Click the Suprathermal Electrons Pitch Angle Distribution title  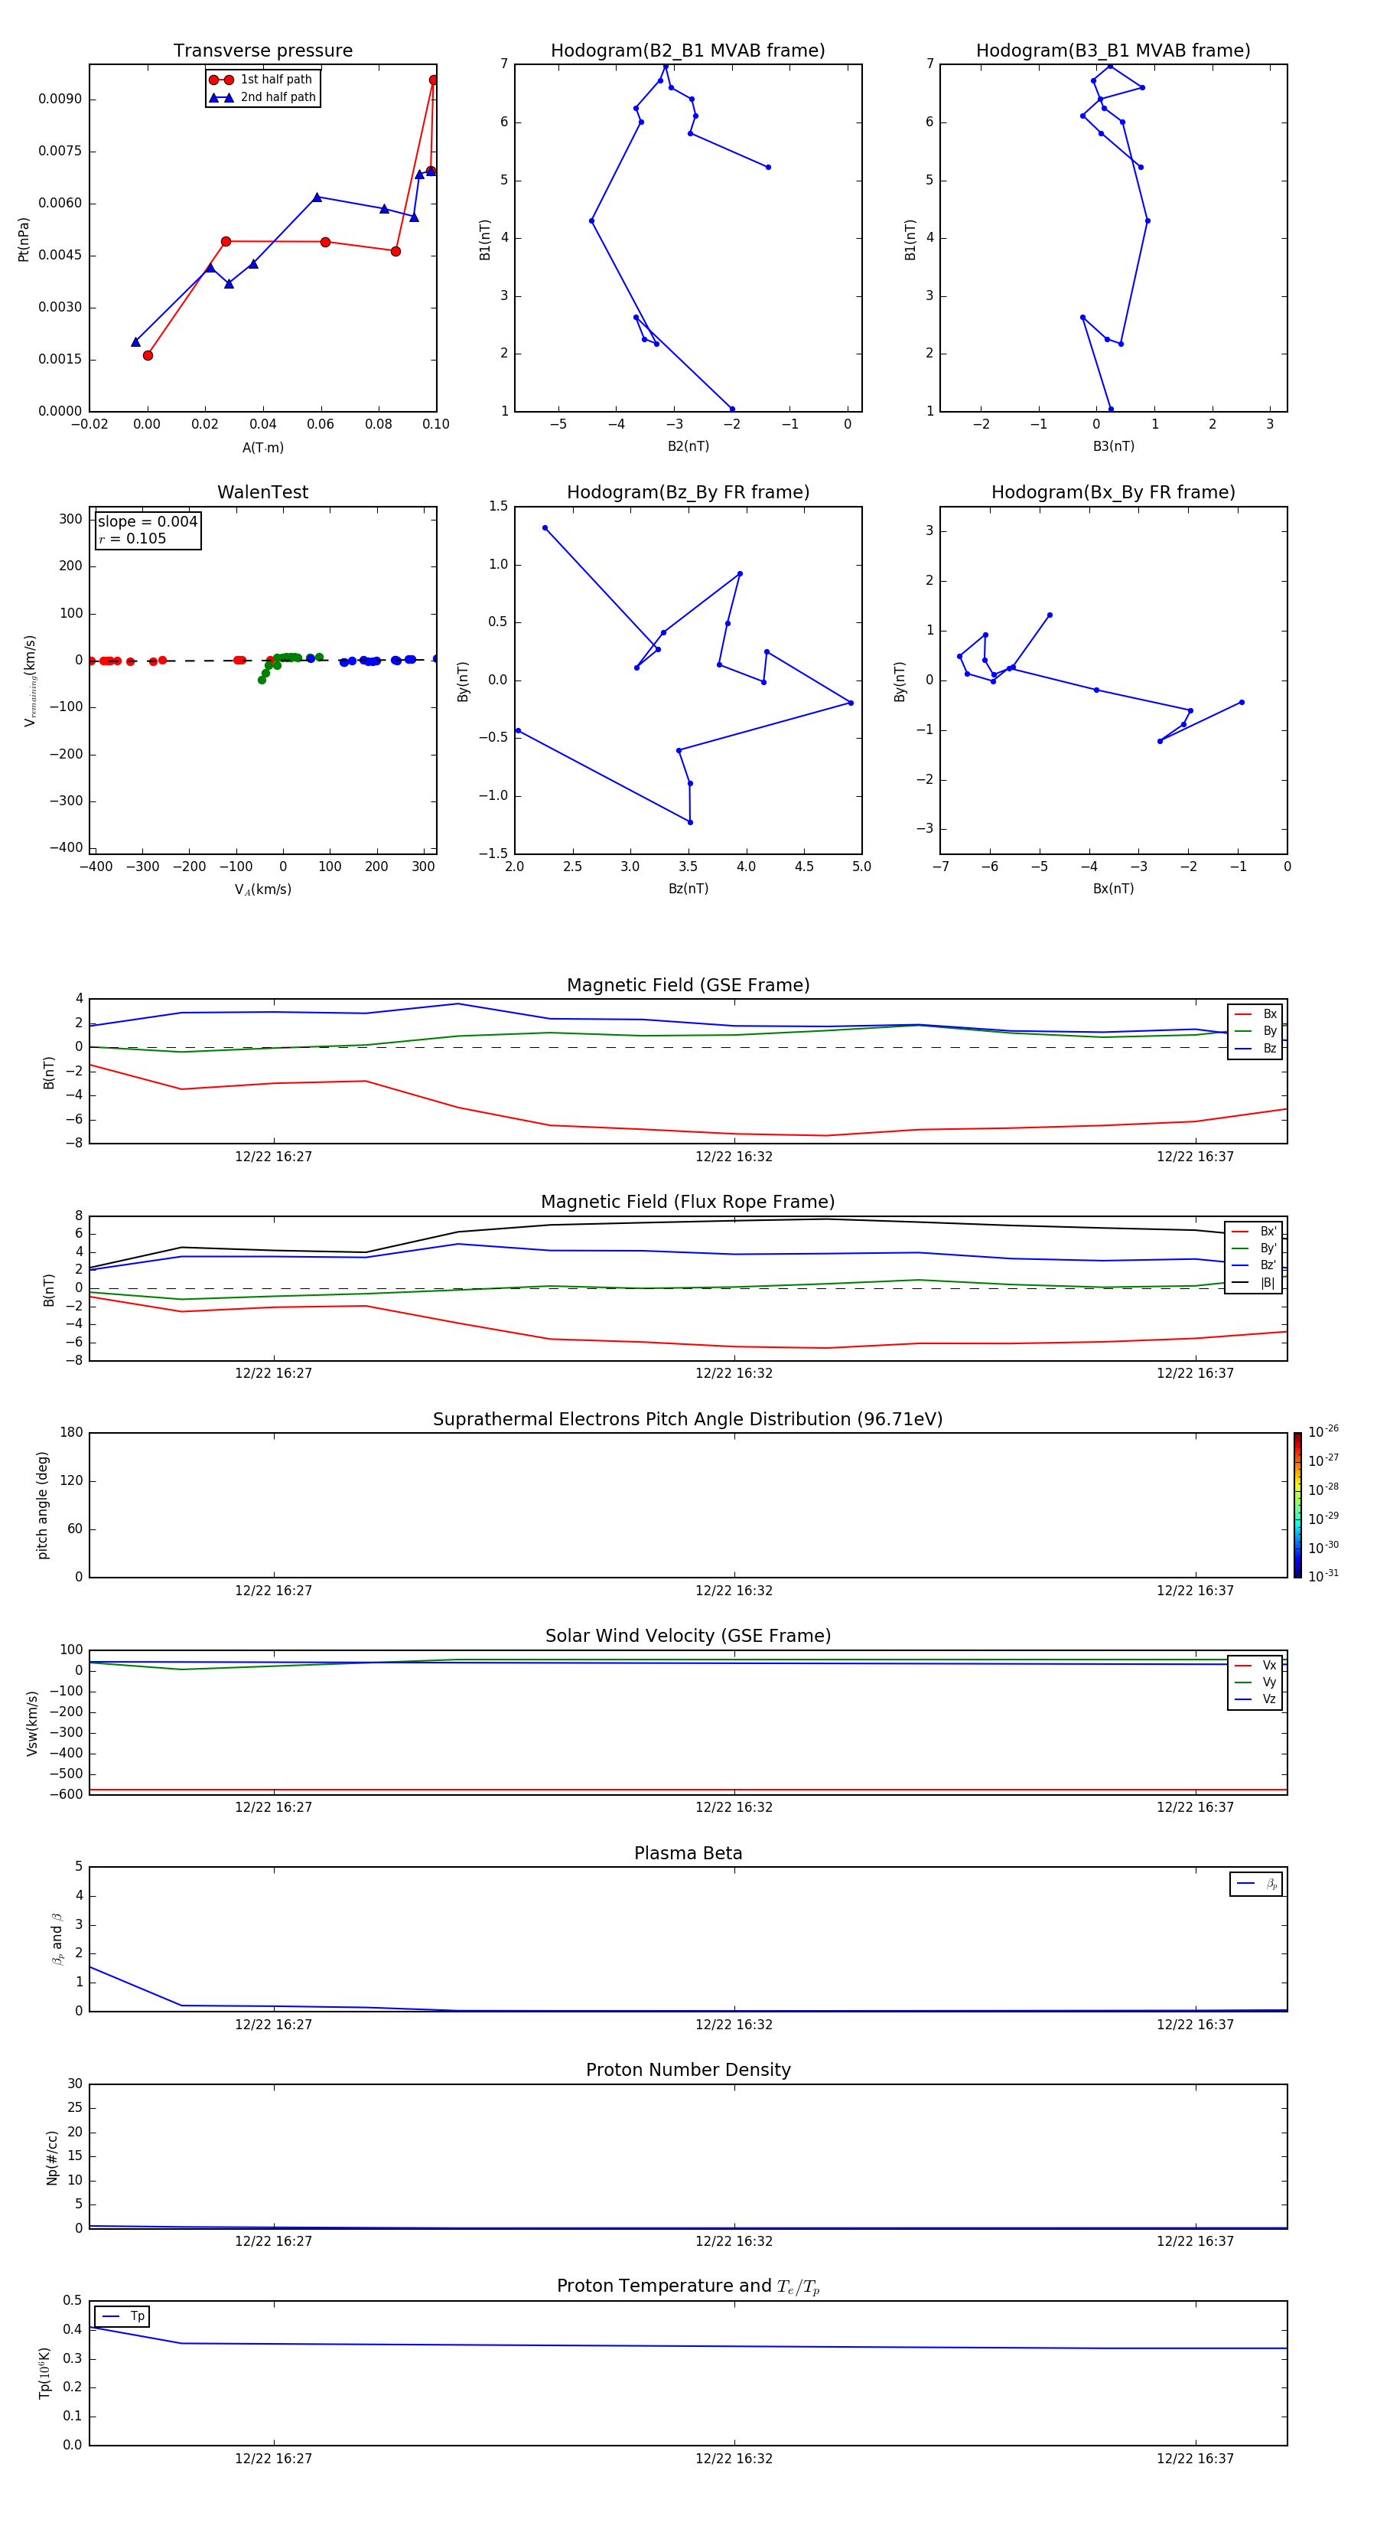tap(688, 1420)
